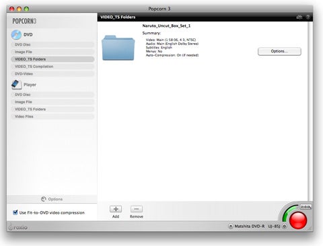Click the plus Add button
The width and height of the screenshot is (323, 246).
[x=116, y=209]
